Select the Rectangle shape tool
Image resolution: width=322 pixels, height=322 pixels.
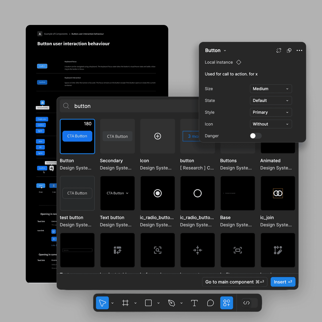[x=148, y=303]
